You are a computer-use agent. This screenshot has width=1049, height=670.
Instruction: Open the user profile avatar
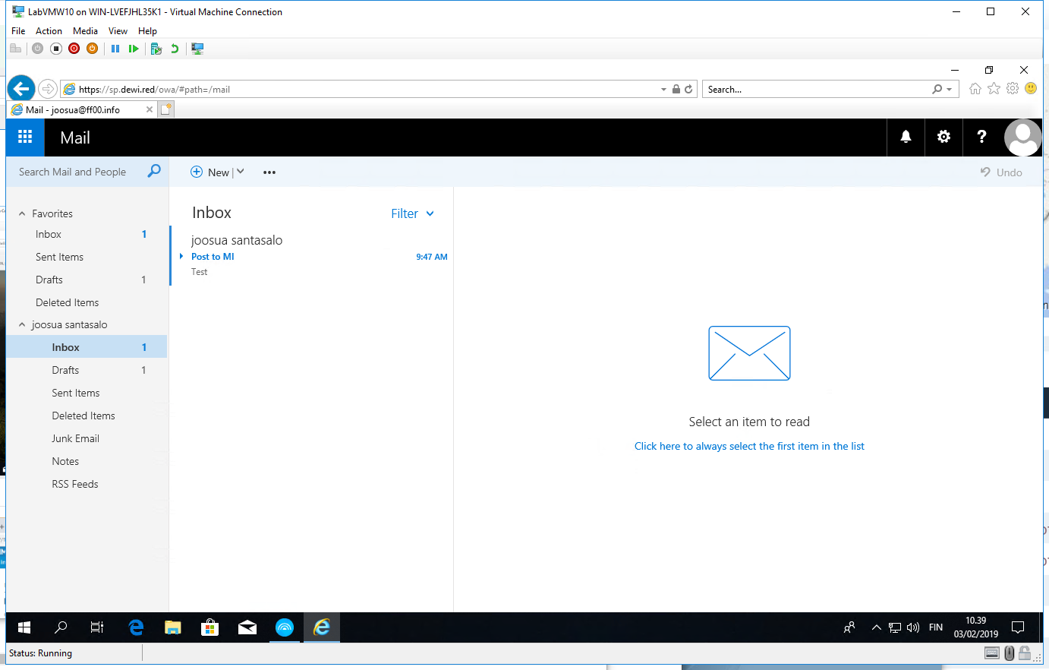pyautogui.click(x=1022, y=137)
